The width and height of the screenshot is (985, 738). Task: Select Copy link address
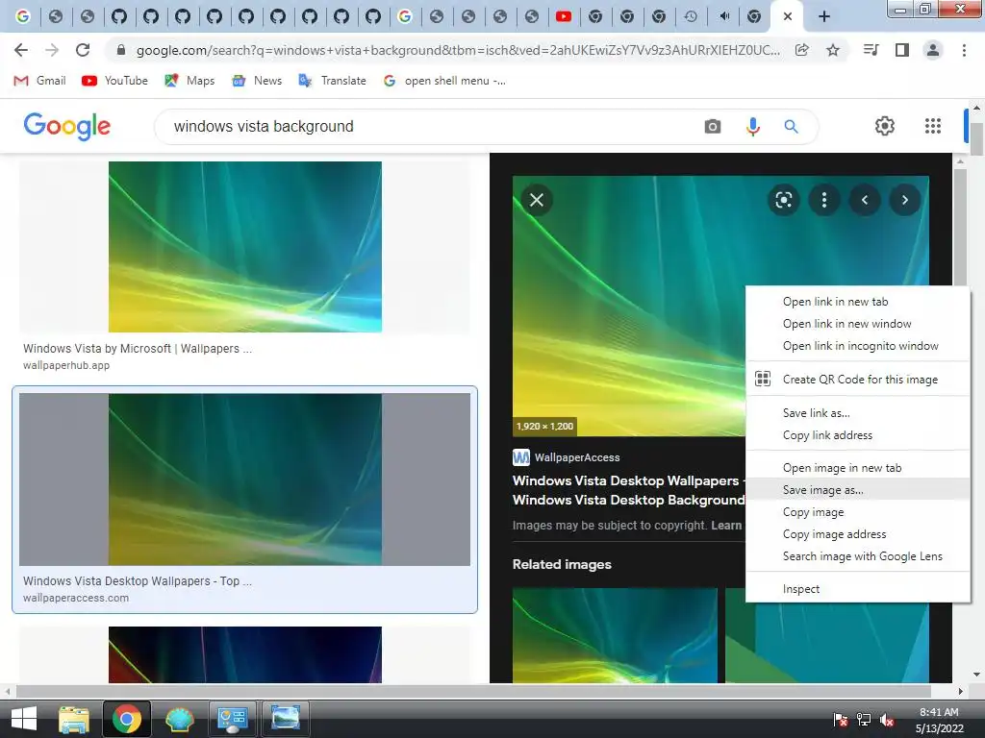pyautogui.click(x=857, y=435)
